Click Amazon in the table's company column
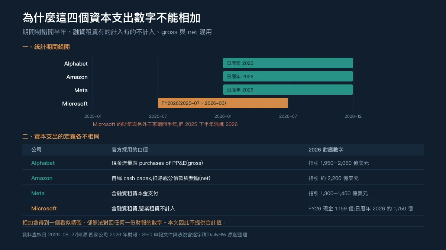Image resolution: width=446 pixels, height=250 pixels. [42, 178]
